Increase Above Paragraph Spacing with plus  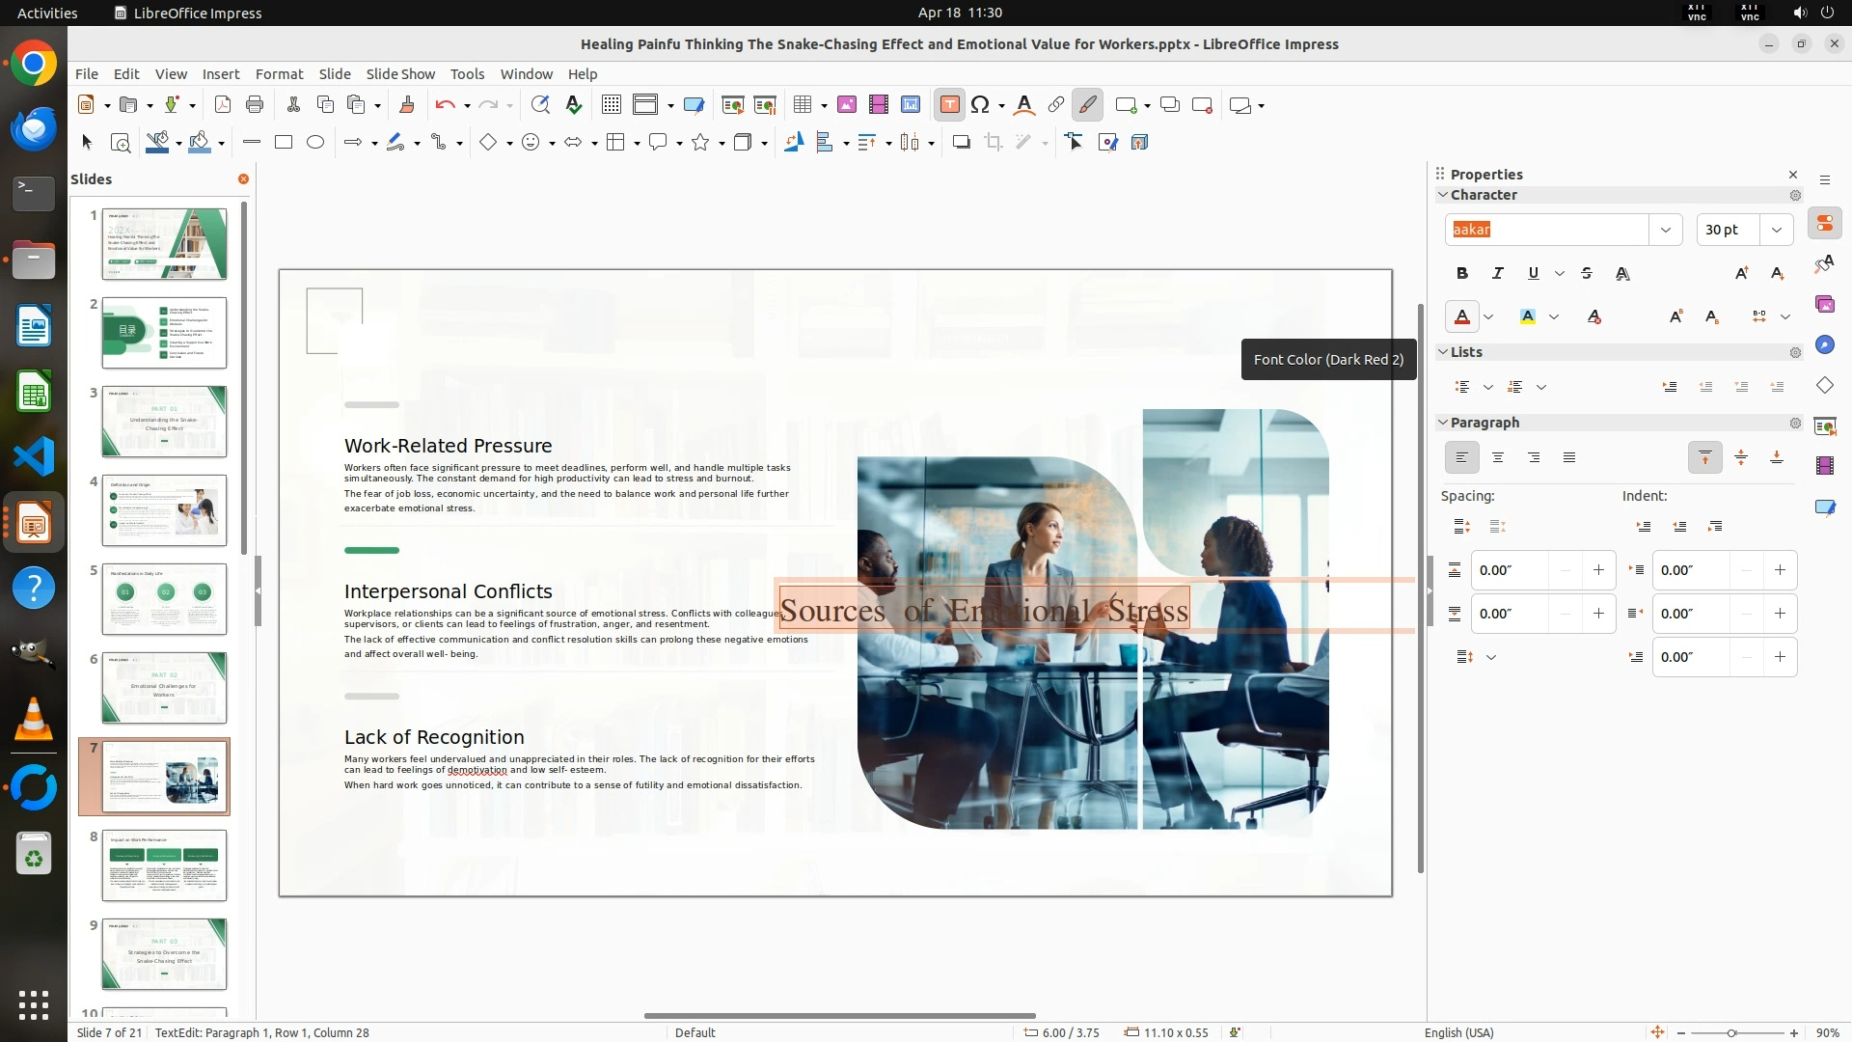coord(1598,570)
